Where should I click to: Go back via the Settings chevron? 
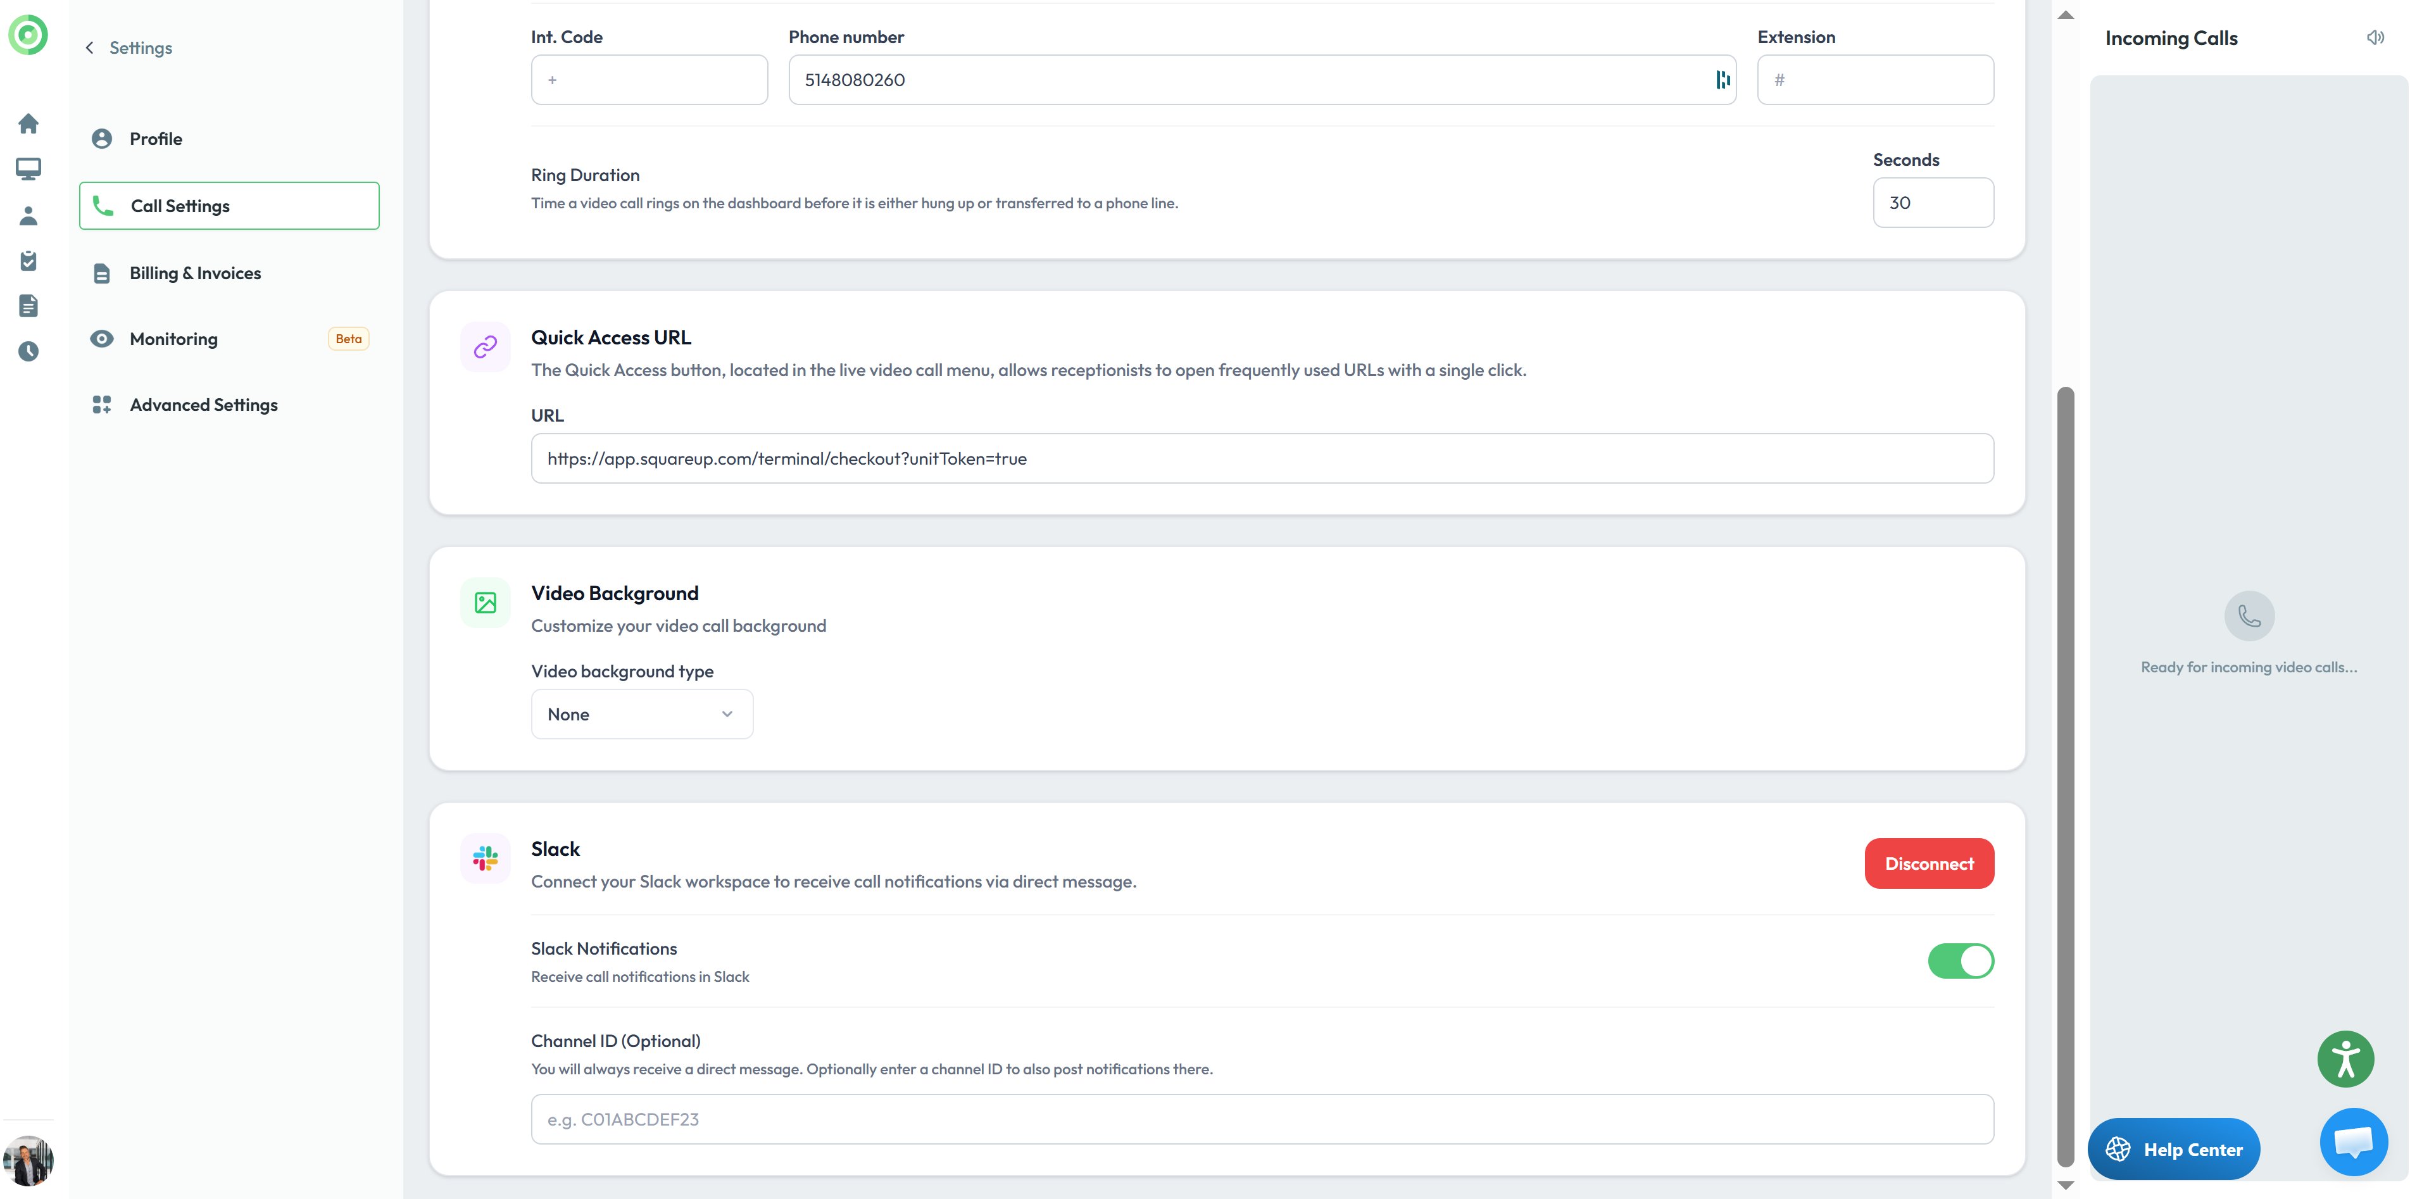90,47
